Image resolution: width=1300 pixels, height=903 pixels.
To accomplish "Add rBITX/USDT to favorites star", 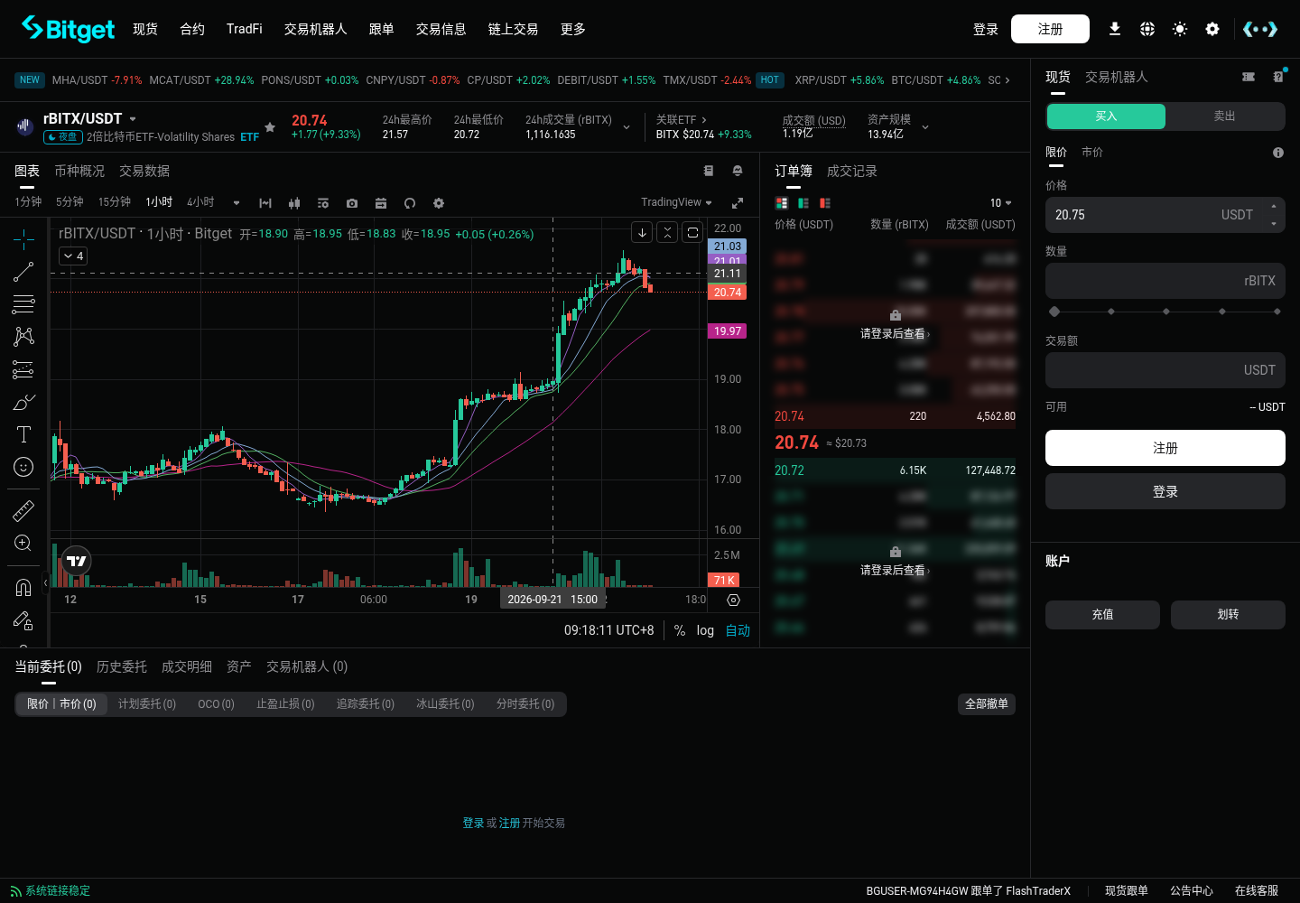I will [270, 127].
